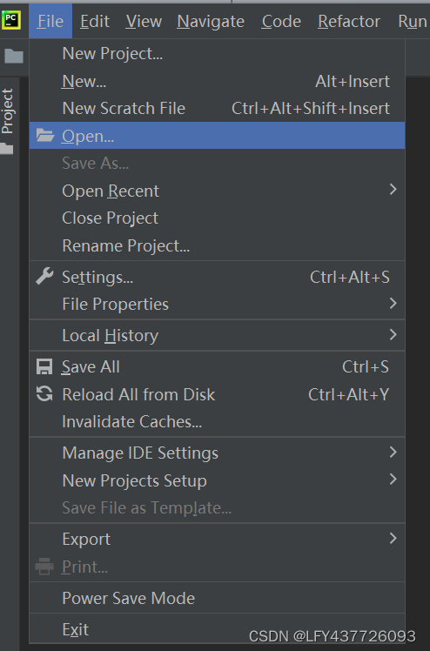Expand the Manage IDE Settings submenu
The width and height of the screenshot is (430, 651).
(217, 453)
